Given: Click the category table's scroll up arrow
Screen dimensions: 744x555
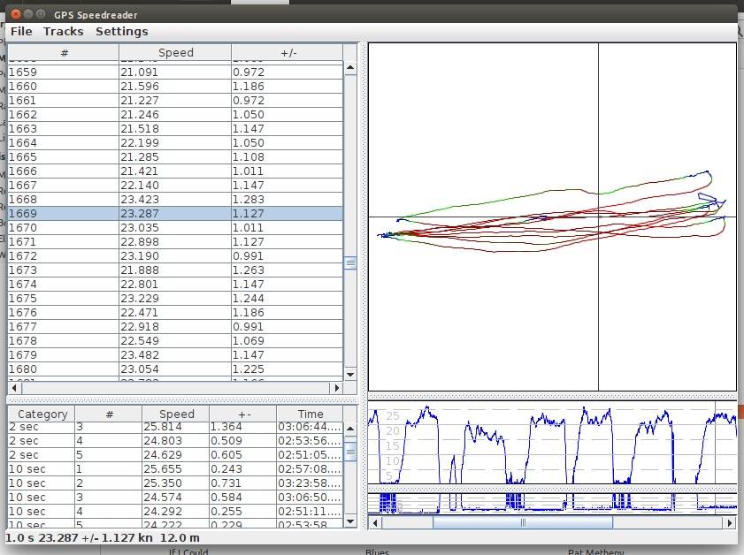Looking at the screenshot, I should coord(350,429).
